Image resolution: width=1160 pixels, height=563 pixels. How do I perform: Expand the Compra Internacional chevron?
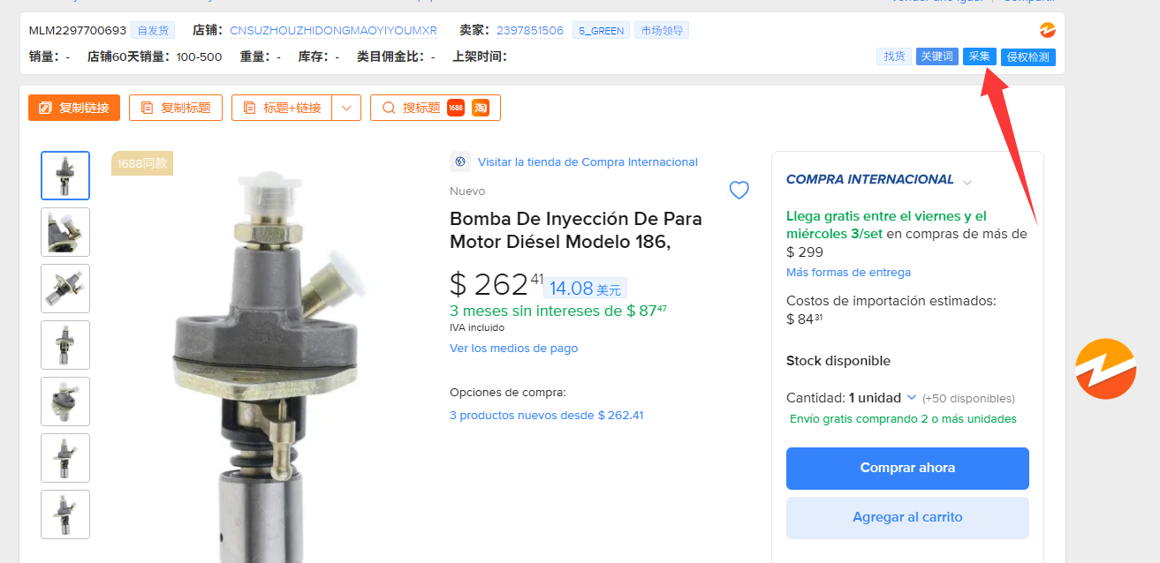(967, 182)
